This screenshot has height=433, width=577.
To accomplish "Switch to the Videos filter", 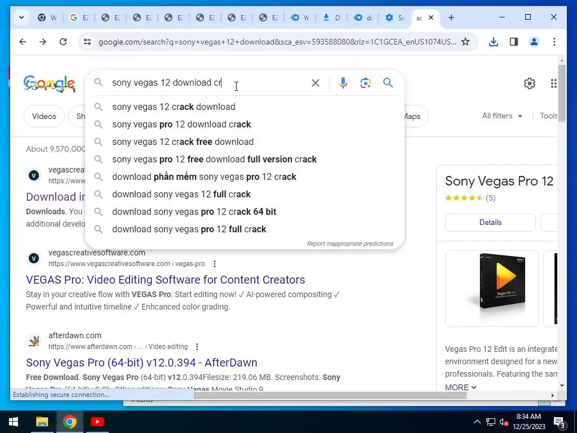I will pos(44,116).
